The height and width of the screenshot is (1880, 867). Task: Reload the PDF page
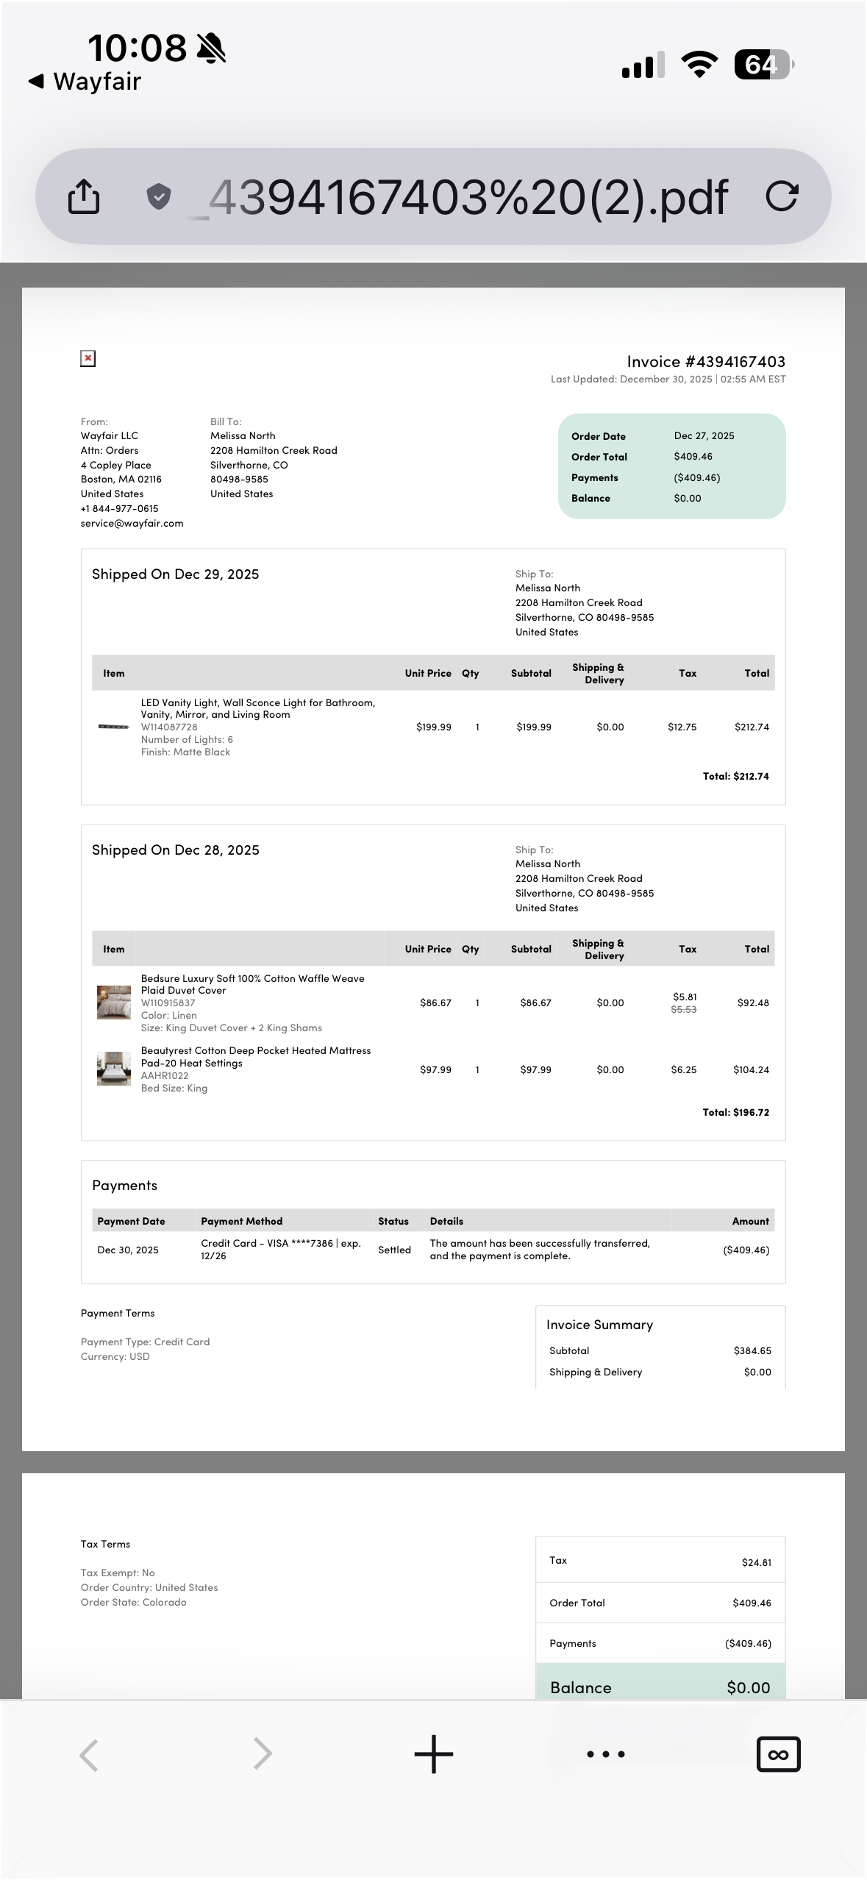781,196
